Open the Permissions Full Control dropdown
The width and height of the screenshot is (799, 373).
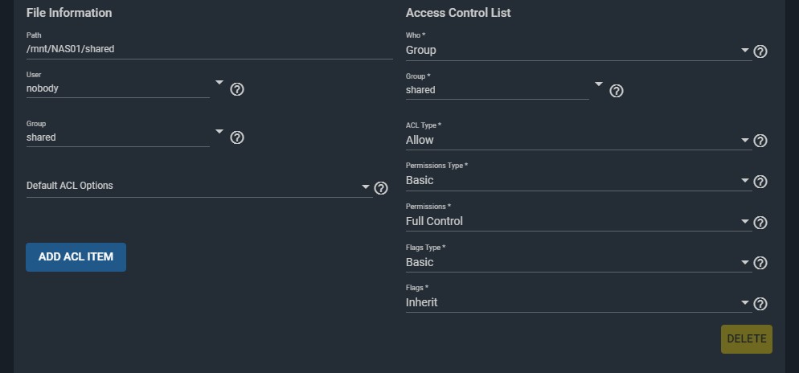[579, 221]
